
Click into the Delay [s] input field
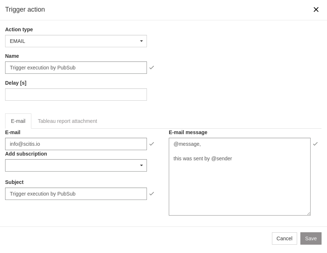76,95
